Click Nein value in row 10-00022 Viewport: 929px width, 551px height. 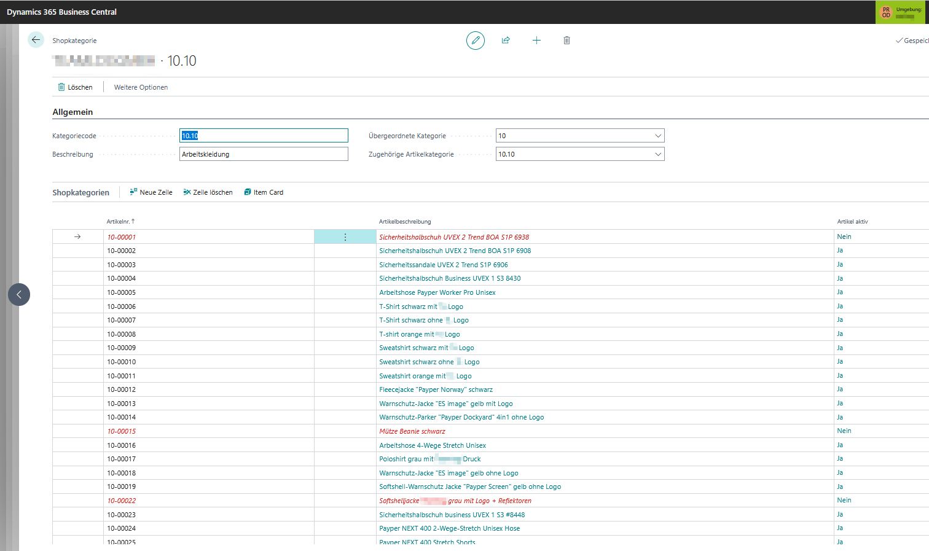(844, 500)
